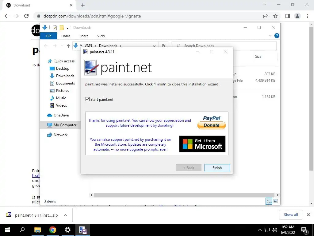The image size is (314, 236).
Task: Select Videos in Explorer navigation pane
Action: (58, 105)
